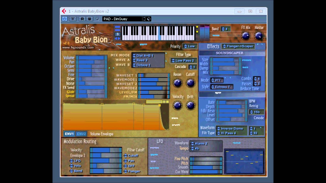Image resolution: width=326 pixels, height=183 pixels.
Task: Click the preset browser diamond icon
Action: (x=149, y=19)
